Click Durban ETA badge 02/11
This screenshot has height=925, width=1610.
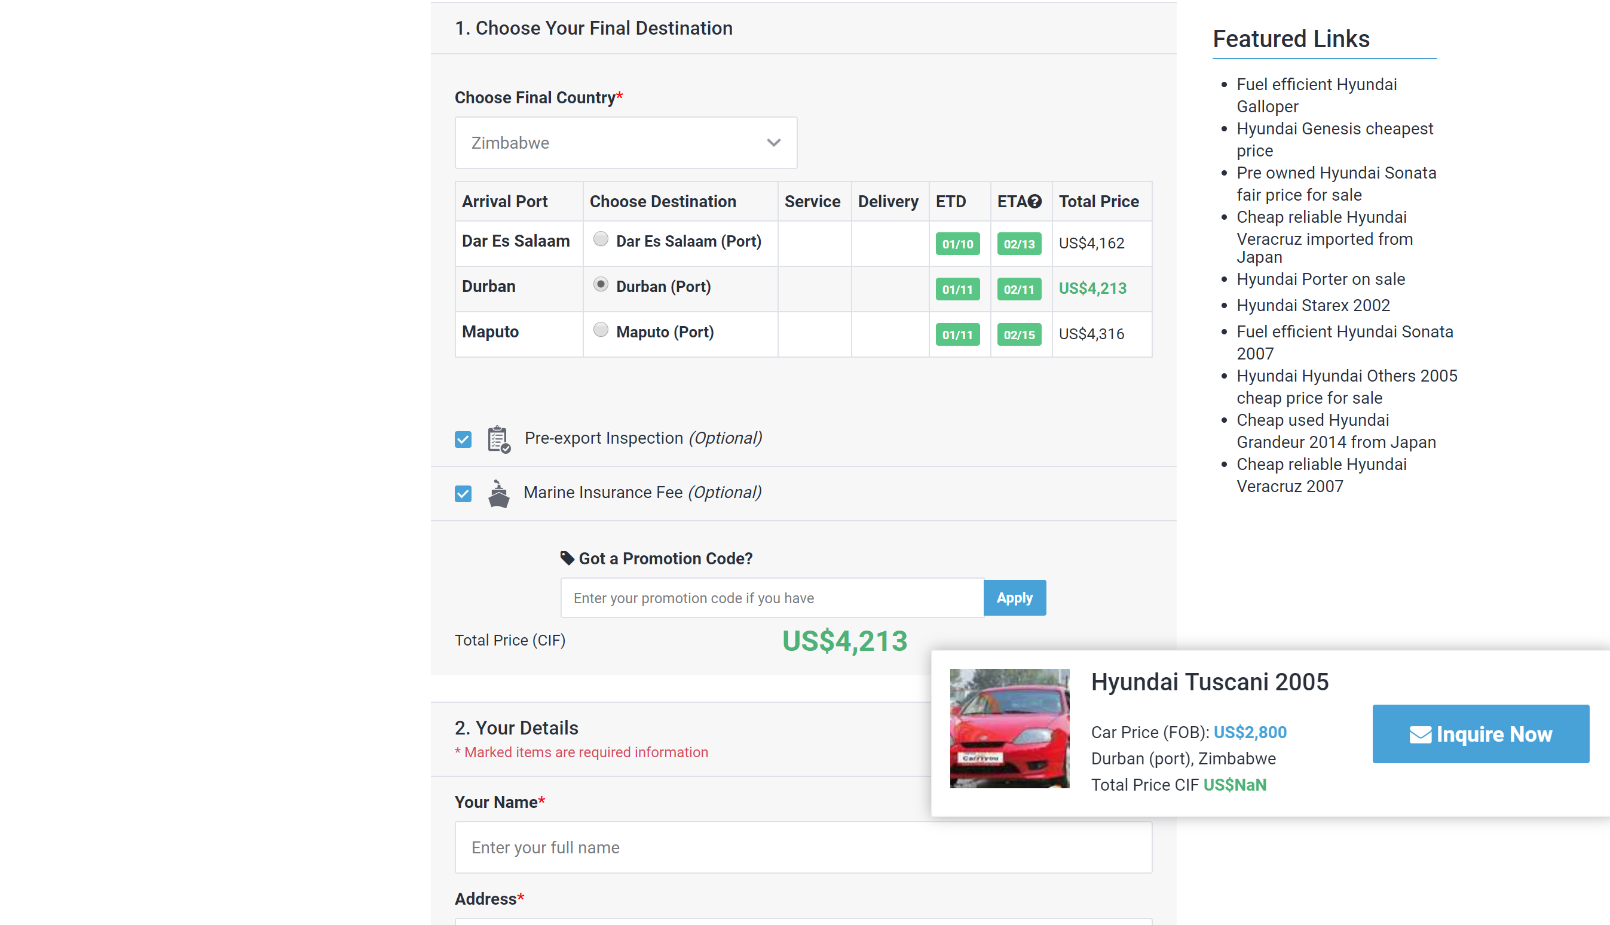[x=1018, y=289]
